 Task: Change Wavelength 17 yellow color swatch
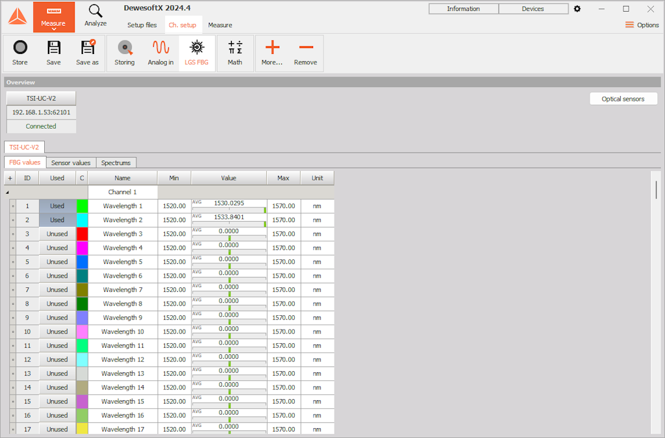pyautogui.click(x=82, y=428)
